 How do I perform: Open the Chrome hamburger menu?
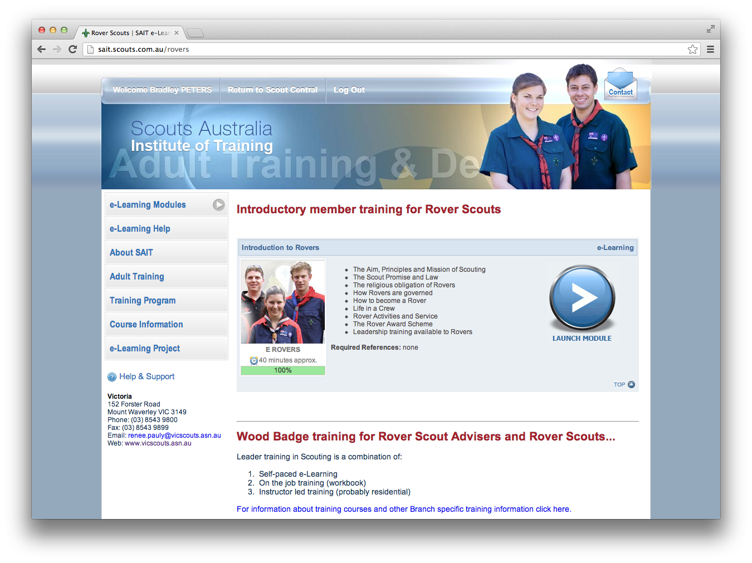710,49
